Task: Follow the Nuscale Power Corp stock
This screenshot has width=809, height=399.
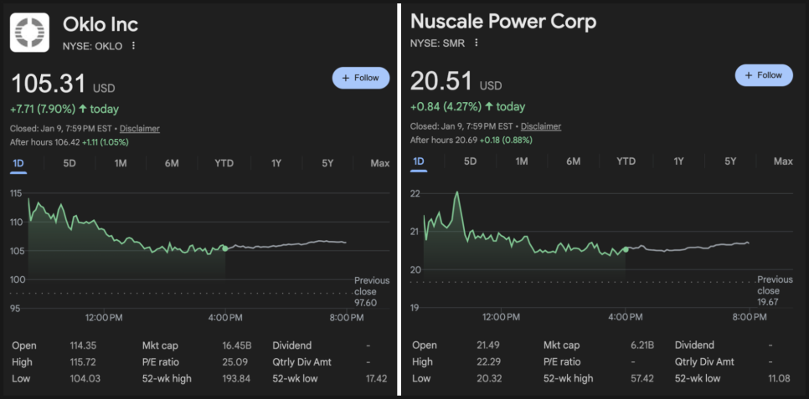Action: 764,75
